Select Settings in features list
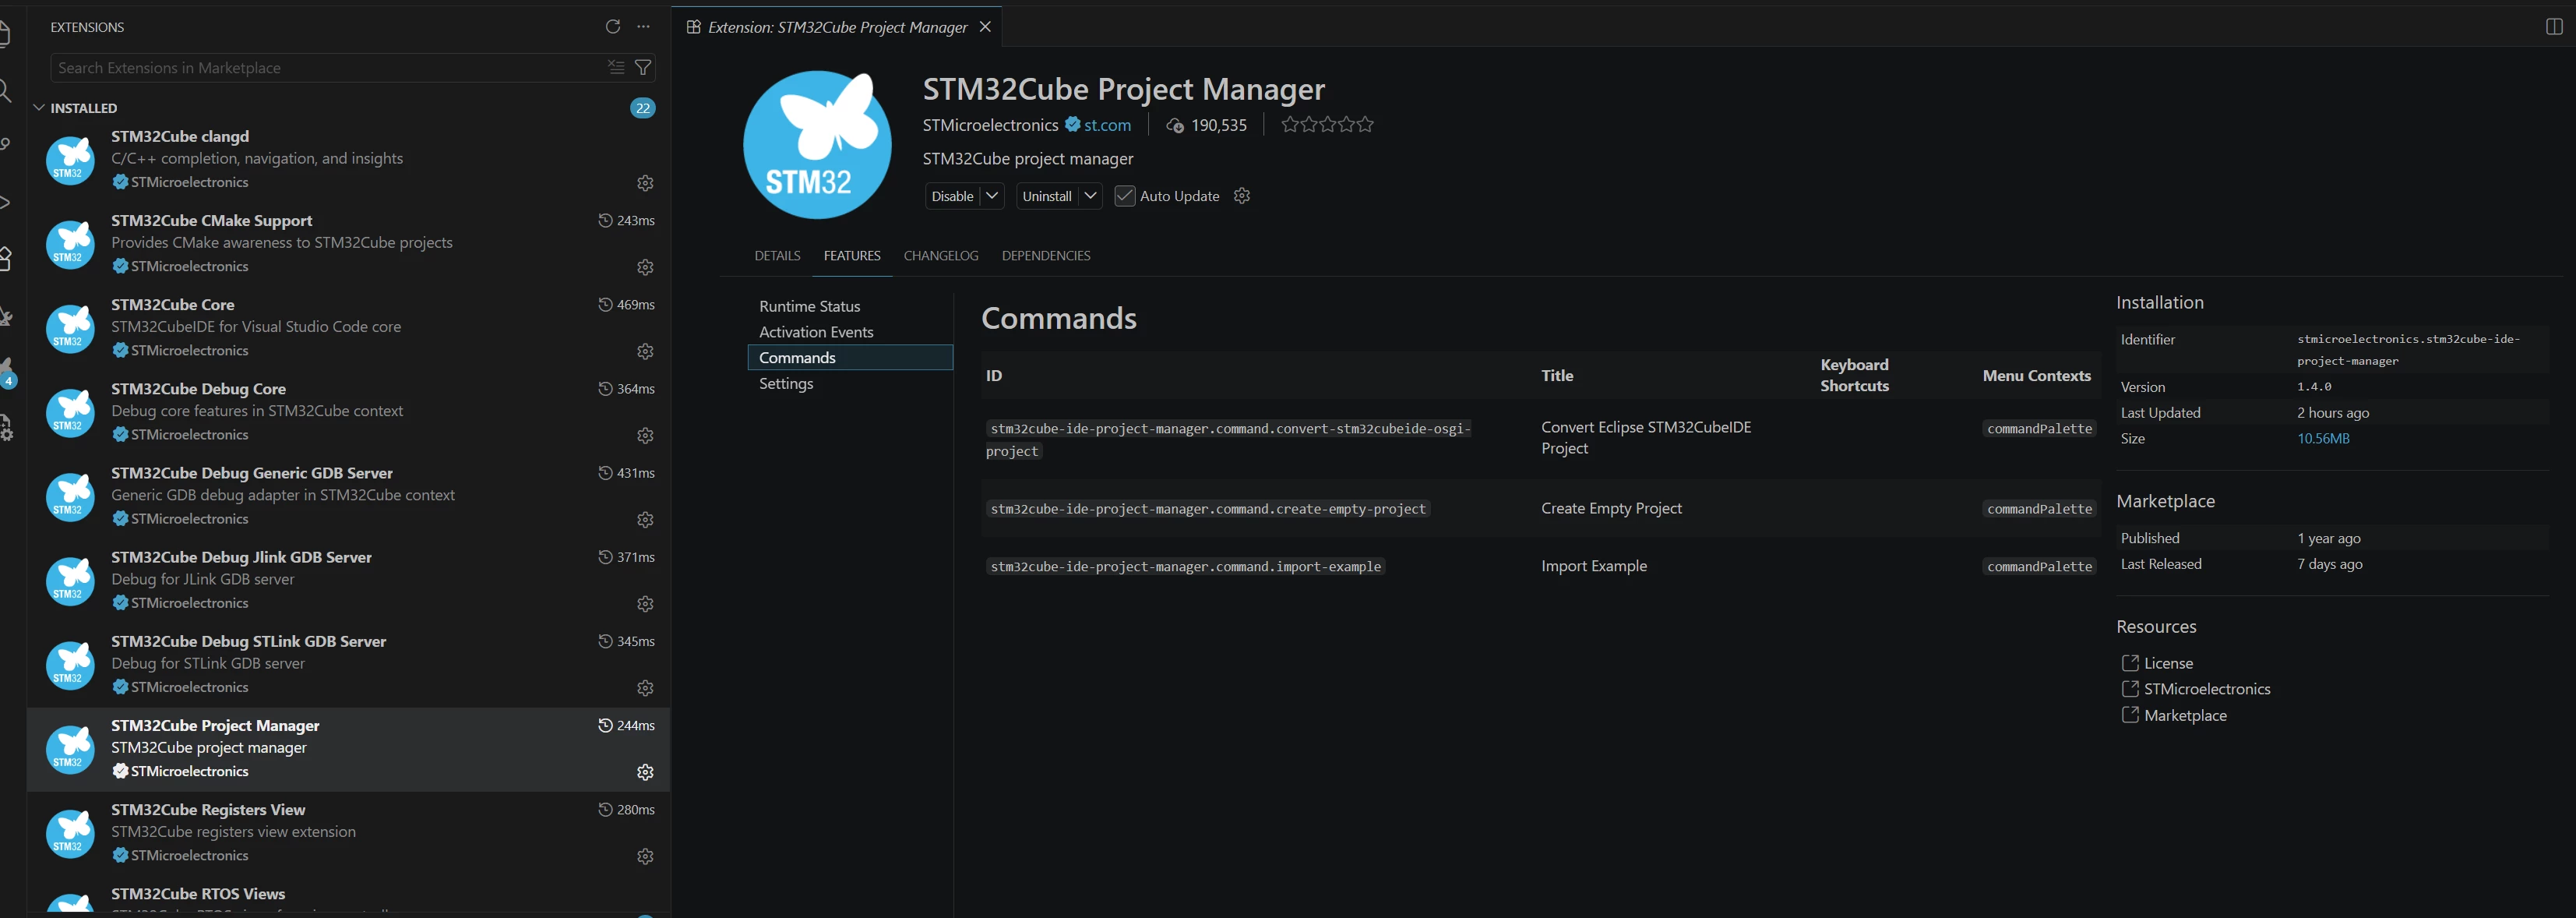 [850, 384]
